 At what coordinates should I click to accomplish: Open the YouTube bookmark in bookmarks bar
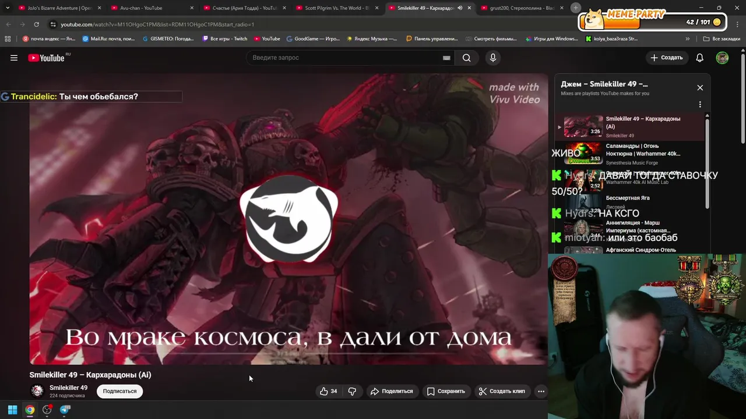(267, 39)
